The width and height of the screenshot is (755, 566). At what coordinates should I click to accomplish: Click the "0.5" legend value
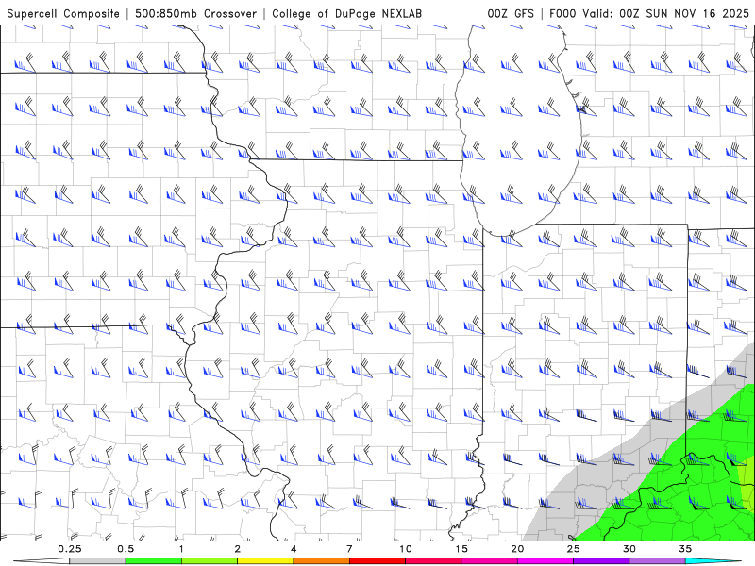click(x=126, y=549)
